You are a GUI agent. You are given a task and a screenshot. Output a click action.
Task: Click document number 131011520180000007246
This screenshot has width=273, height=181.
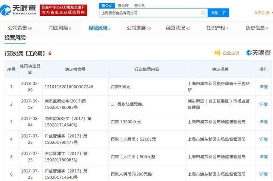[69, 87]
